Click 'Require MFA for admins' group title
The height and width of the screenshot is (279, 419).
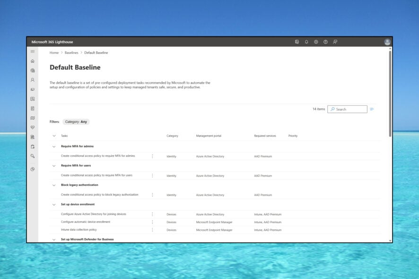click(77, 146)
